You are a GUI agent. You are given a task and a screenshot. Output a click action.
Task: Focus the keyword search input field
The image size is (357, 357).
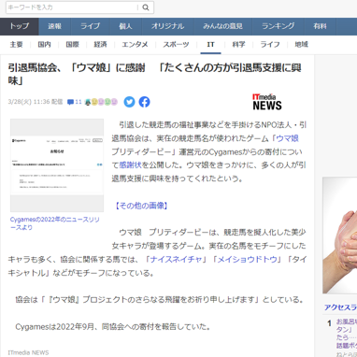[x=72, y=7]
